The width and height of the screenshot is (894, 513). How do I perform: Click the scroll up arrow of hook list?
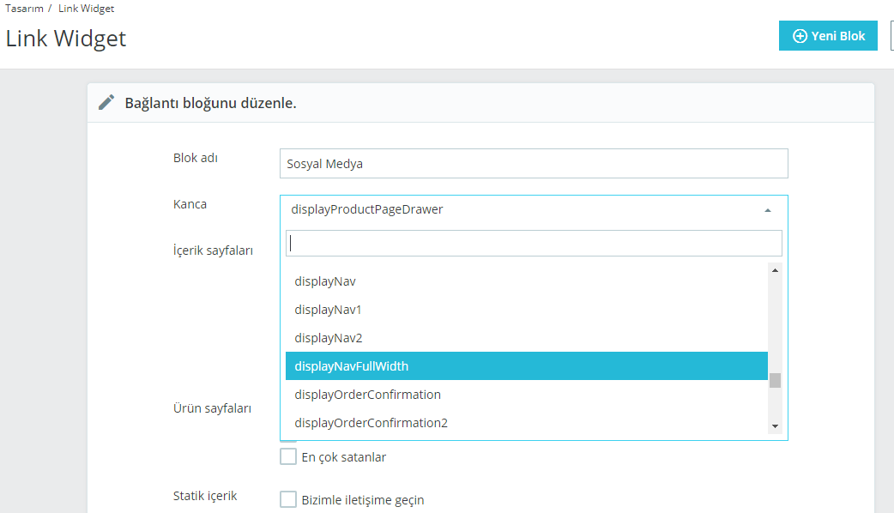[775, 270]
